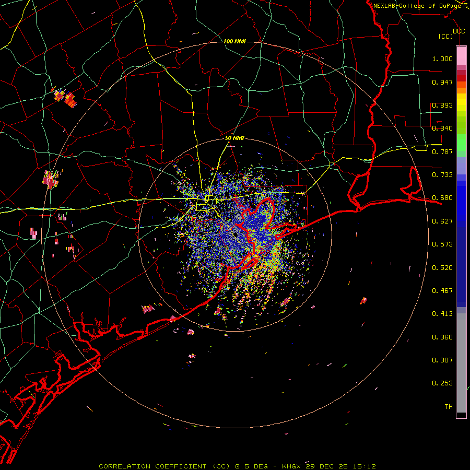Click the 0.893 scale value
The width and height of the screenshot is (470, 470).
point(442,105)
